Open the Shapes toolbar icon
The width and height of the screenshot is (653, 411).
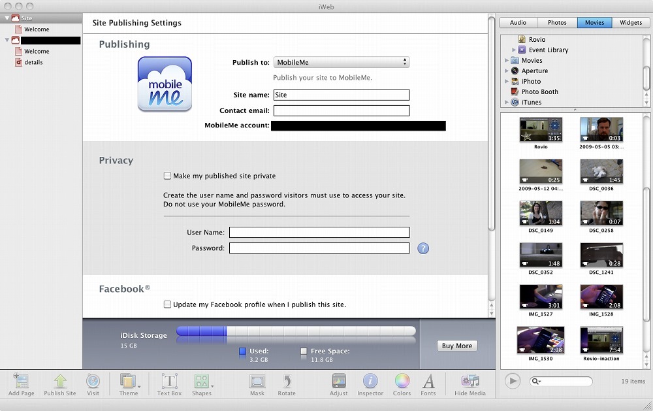(201, 380)
